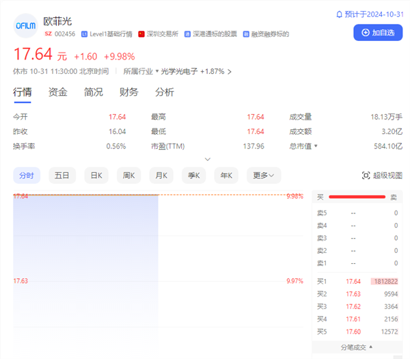Select the 周K chart view
The height and width of the screenshot is (359, 410).
(x=129, y=175)
